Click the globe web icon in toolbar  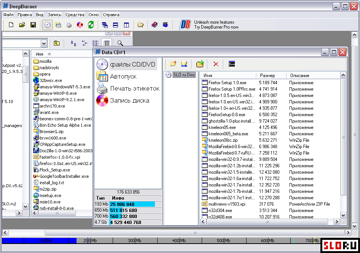pyautogui.click(x=165, y=25)
